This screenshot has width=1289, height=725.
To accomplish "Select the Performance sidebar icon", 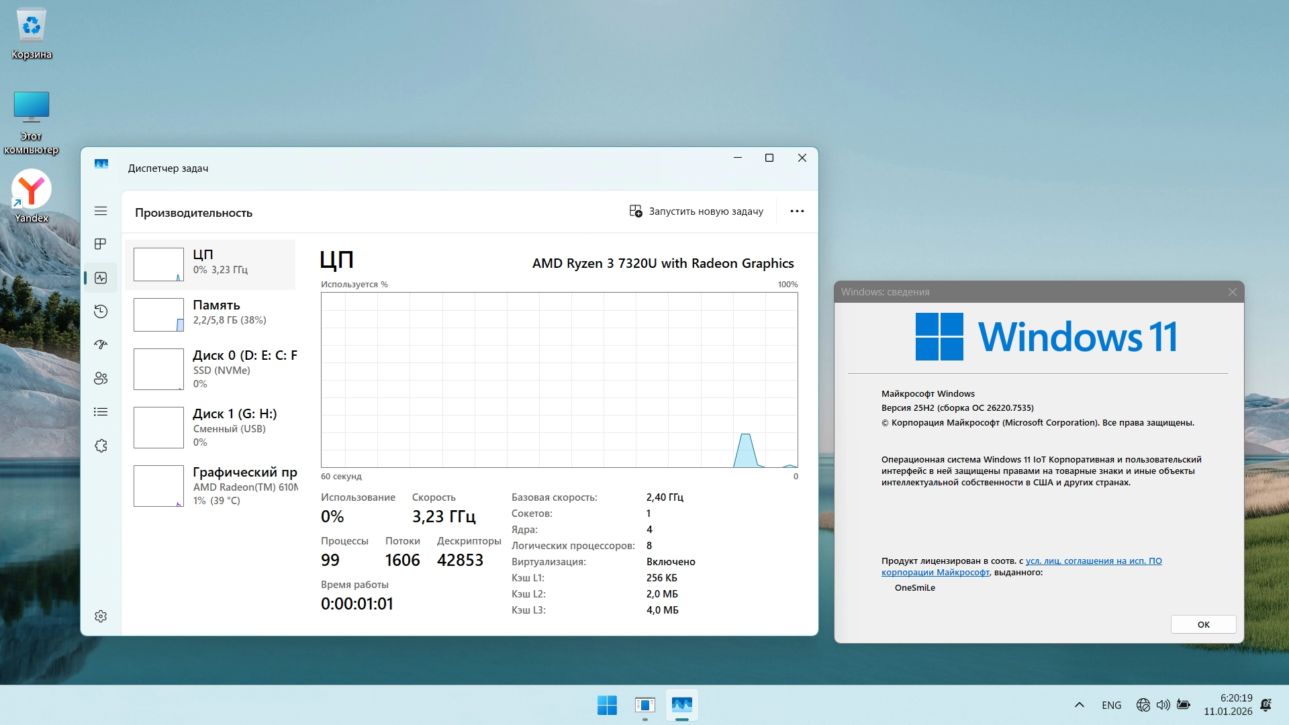I will tap(101, 277).
